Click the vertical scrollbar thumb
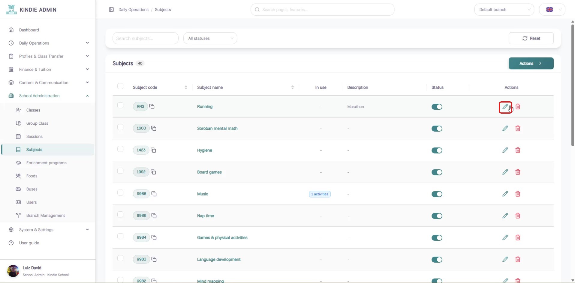This screenshot has width=575, height=283. click(573, 85)
